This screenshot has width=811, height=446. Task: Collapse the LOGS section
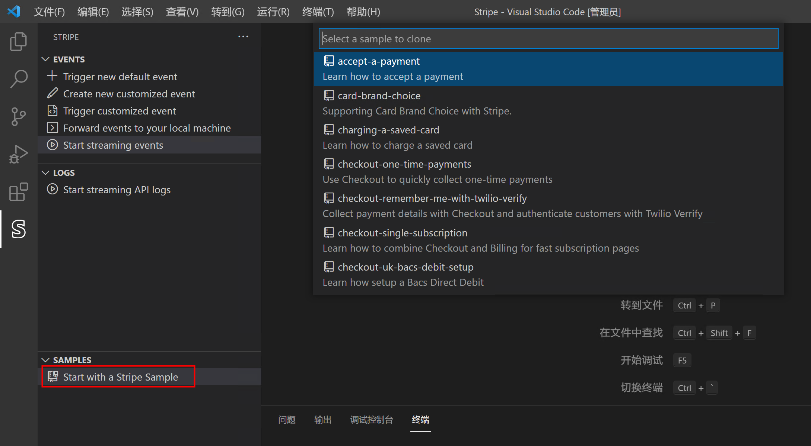point(45,172)
